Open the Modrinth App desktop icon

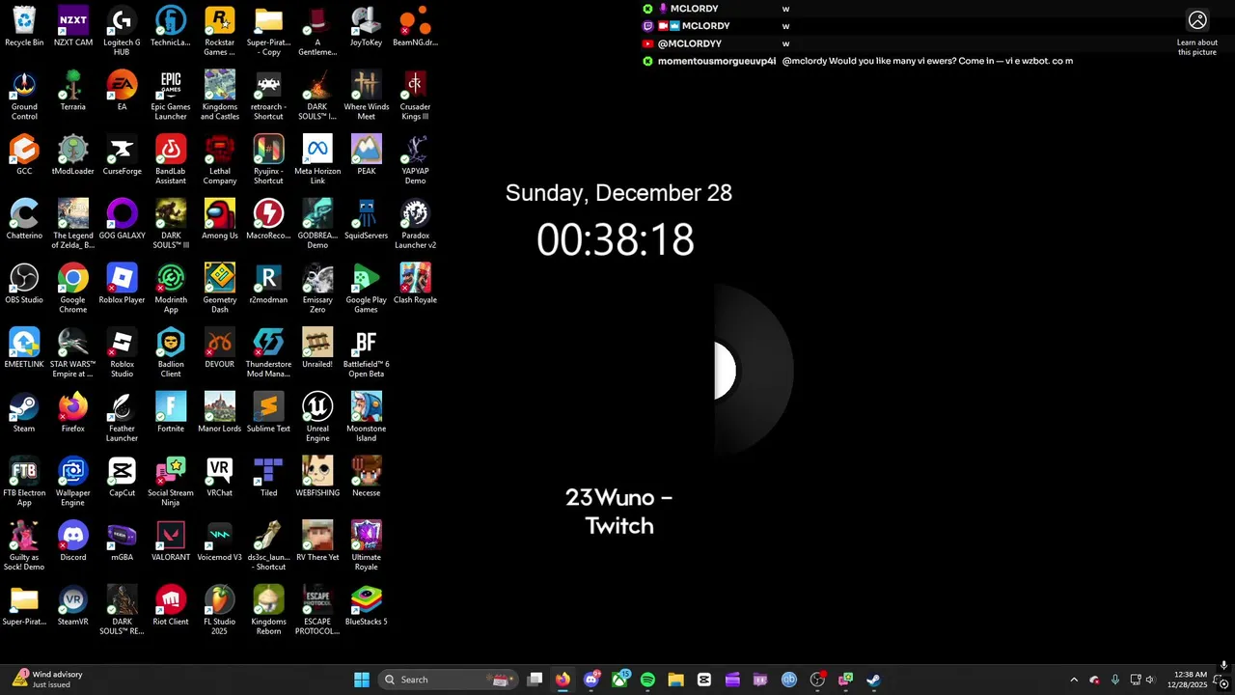click(x=171, y=289)
